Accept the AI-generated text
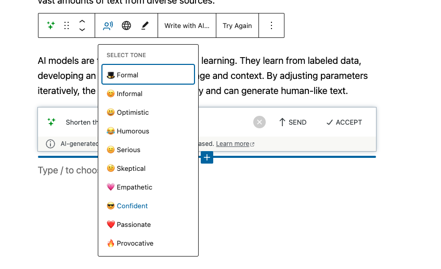Viewport: 441px width, 269px height. (344, 122)
